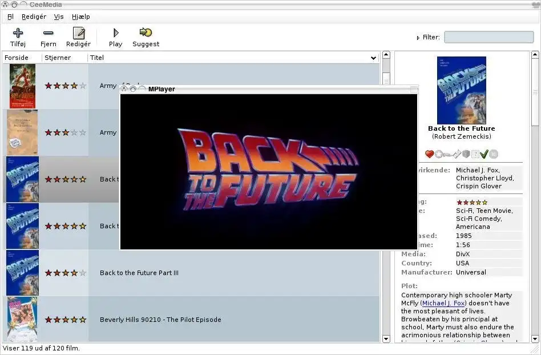The image size is (541, 355).
Task: Toggle the grey shield icon in details
Action: point(466,154)
